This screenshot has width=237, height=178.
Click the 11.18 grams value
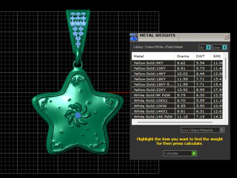tap(182, 117)
